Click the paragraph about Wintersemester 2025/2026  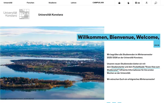pos(130,56)
